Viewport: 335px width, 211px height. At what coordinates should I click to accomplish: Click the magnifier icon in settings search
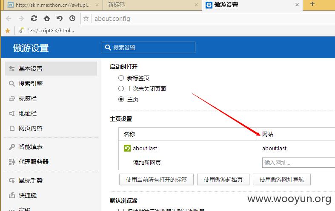[108, 47]
